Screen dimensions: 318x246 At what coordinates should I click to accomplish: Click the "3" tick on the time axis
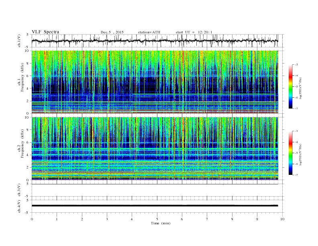107,219
